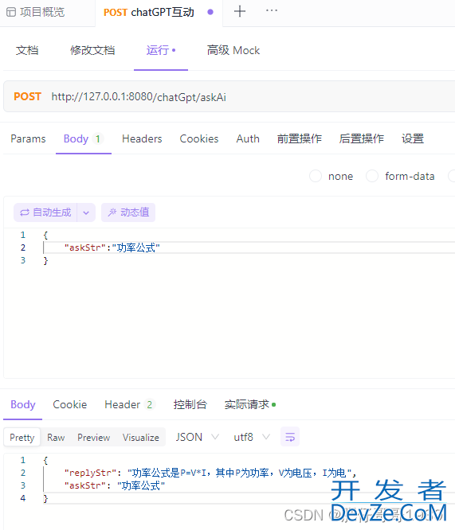Open the request Cookies tab
Screen dimensions: 455x530
199,138
